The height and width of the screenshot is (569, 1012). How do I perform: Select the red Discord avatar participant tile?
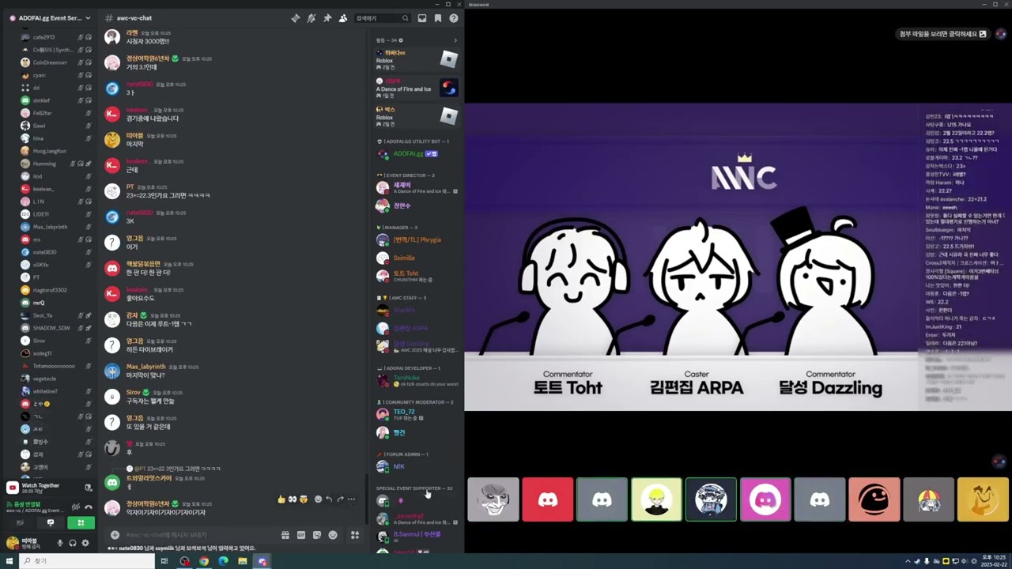548,499
